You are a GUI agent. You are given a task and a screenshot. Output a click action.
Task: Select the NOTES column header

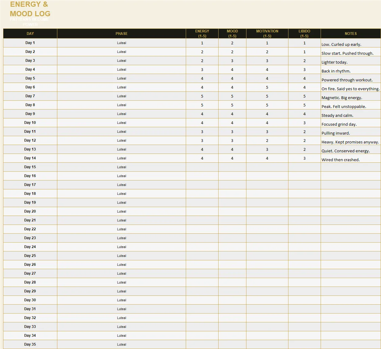tap(351, 34)
